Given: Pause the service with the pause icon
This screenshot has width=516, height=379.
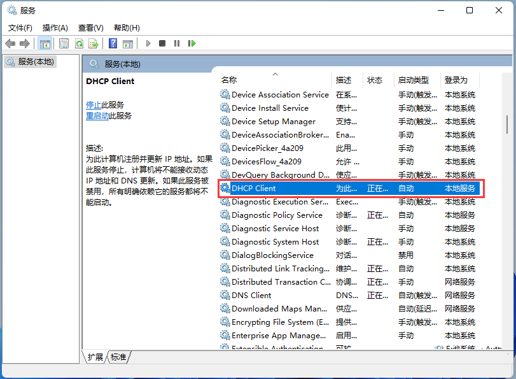Looking at the screenshot, I should [176, 43].
